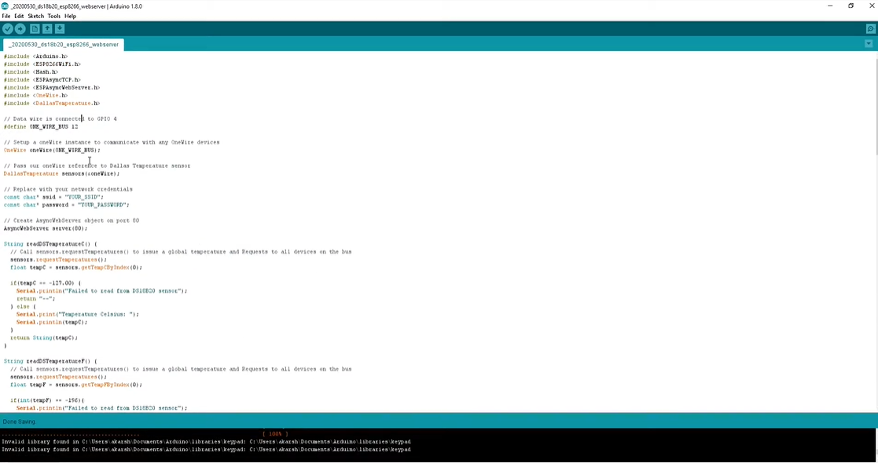
Task: Open the Help menu
Action: pos(70,16)
